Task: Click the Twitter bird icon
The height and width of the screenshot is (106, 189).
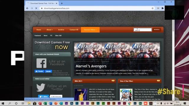Action: [41, 87]
